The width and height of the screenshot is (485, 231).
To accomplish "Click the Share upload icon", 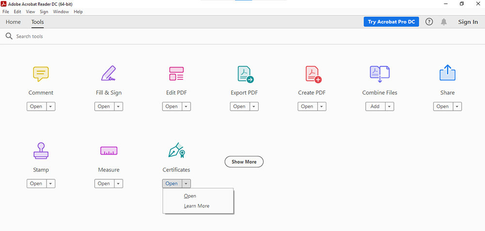I will 448,73.
